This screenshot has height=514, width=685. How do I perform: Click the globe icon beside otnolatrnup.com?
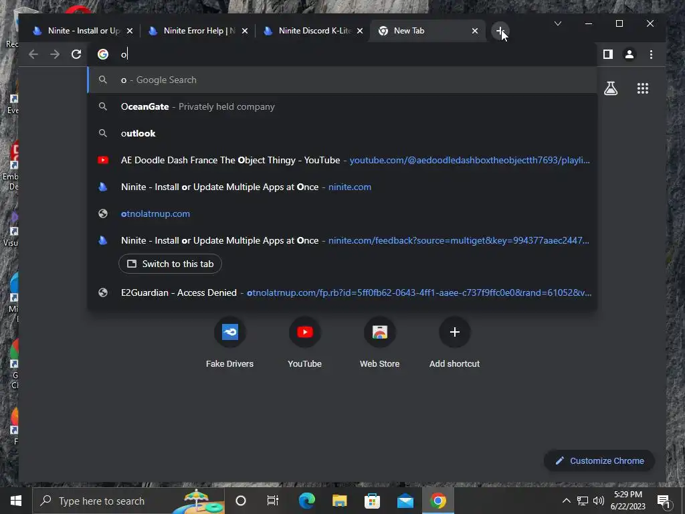pos(103,213)
